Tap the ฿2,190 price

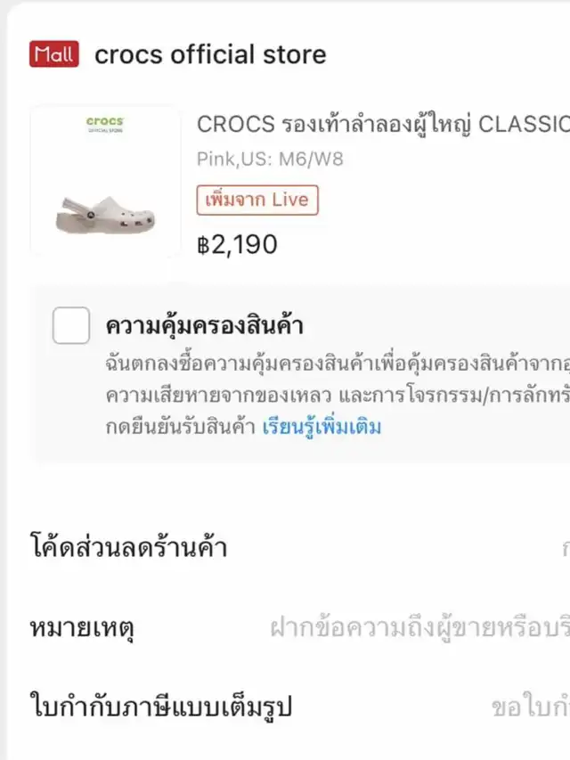tap(237, 244)
